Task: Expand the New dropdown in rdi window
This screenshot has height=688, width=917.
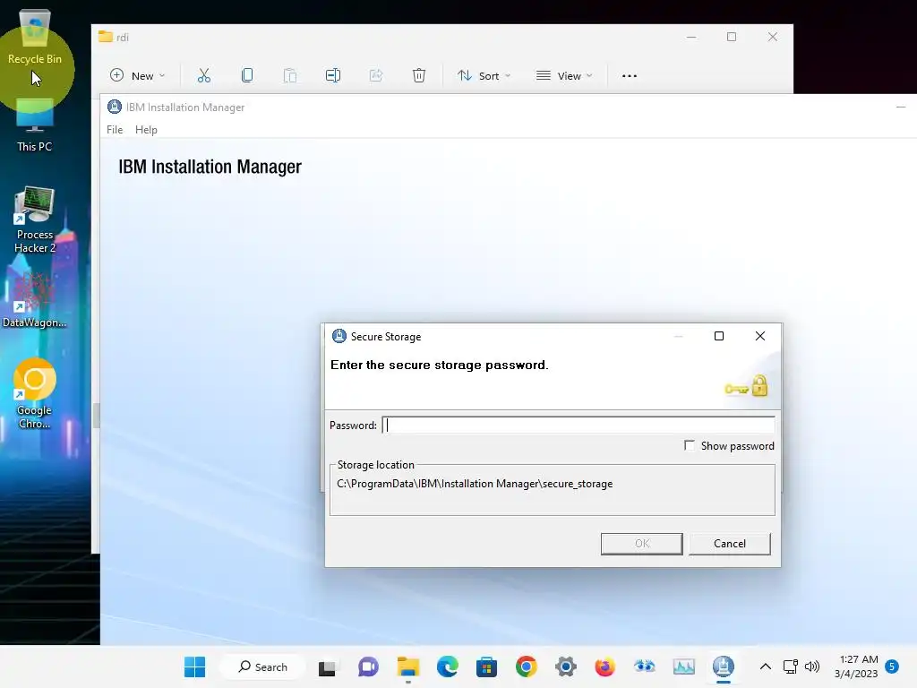Action: (x=138, y=75)
